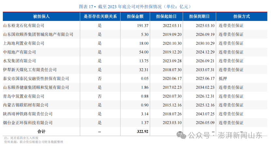
Task: Select the start date 2020.06.17
Action: point(172,79)
